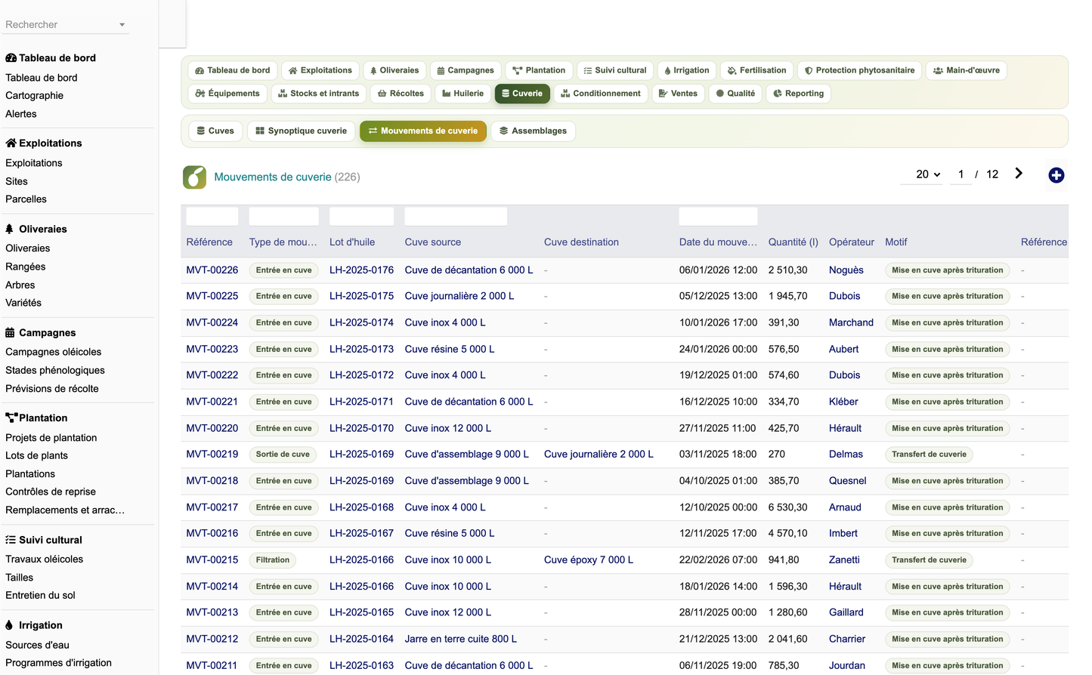Open the Exploitations navigation tab

(320, 70)
